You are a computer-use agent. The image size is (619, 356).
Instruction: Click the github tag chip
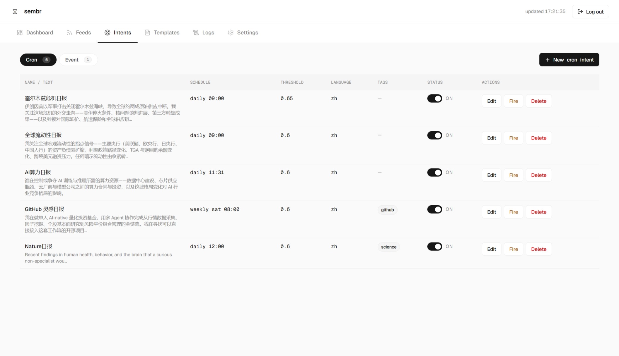point(387,210)
